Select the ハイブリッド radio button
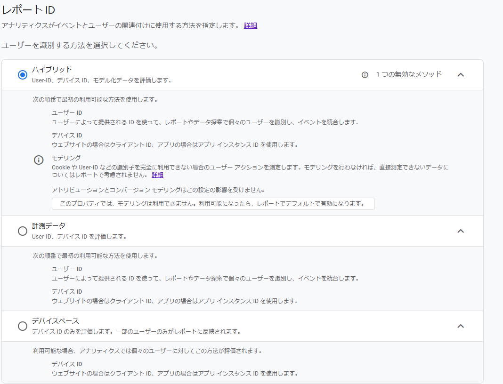The image size is (503, 384). coord(23,75)
